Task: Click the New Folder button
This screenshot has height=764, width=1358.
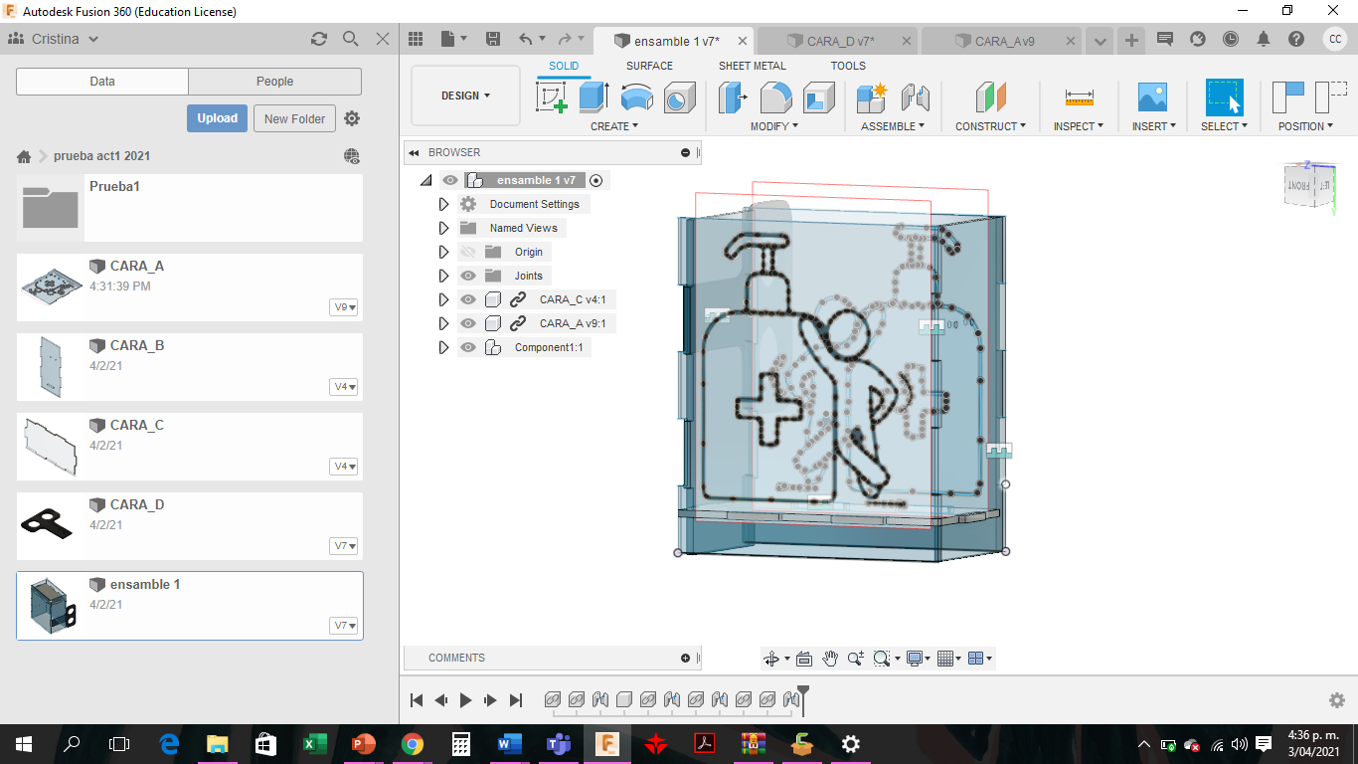Action: point(295,118)
